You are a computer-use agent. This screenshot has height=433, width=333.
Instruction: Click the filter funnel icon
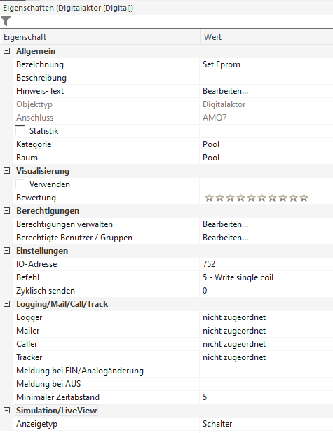[x=6, y=21]
